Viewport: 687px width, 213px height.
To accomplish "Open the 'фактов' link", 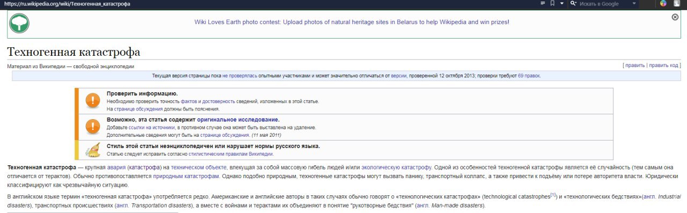I will (x=189, y=101).
